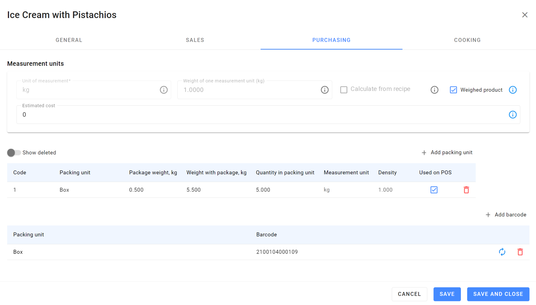536x305 pixels.
Task: Click info icon for weight of one measurement unit
Action: (325, 90)
